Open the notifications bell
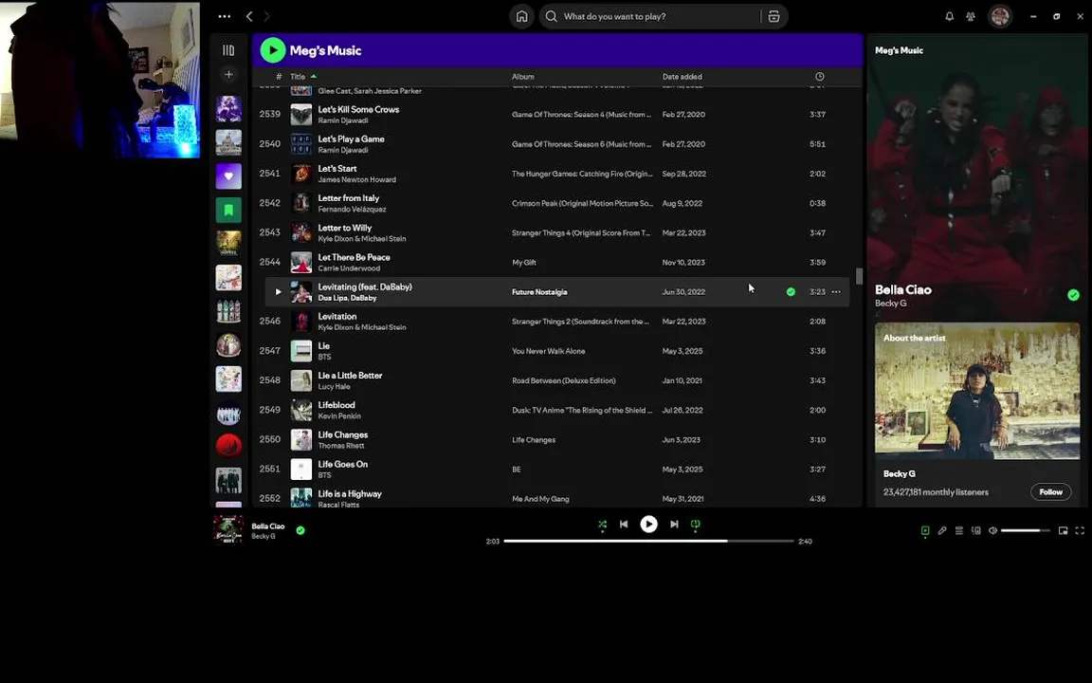 (x=949, y=16)
